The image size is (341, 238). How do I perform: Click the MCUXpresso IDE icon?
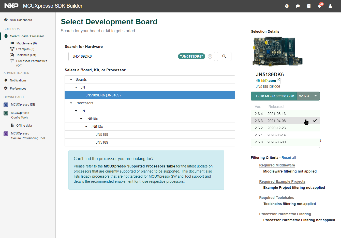tap(6, 105)
